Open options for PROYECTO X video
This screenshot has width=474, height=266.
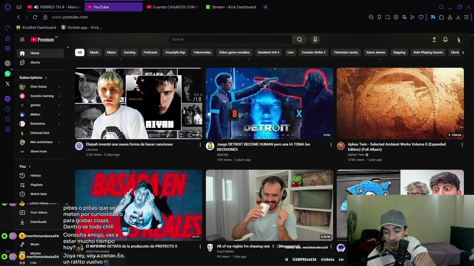tap(200, 246)
